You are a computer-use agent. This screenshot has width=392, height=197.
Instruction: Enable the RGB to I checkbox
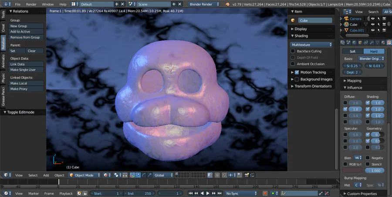(345, 164)
